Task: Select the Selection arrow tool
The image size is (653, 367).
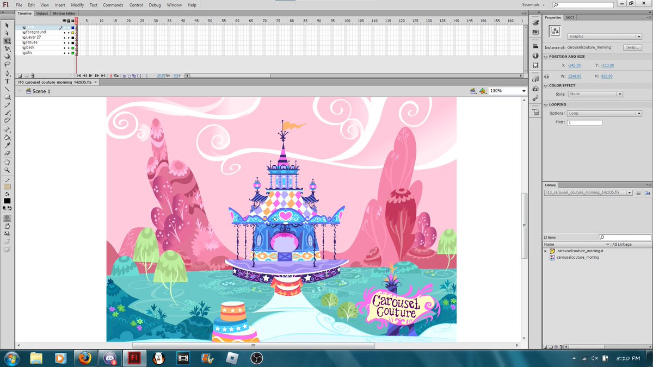Action: [x=7, y=24]
